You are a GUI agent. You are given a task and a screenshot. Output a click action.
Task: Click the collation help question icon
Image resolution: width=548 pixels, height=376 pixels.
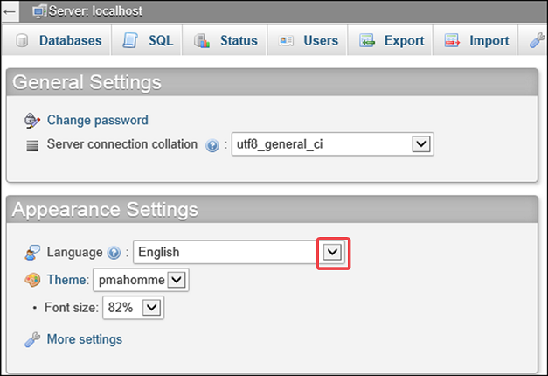212,145
